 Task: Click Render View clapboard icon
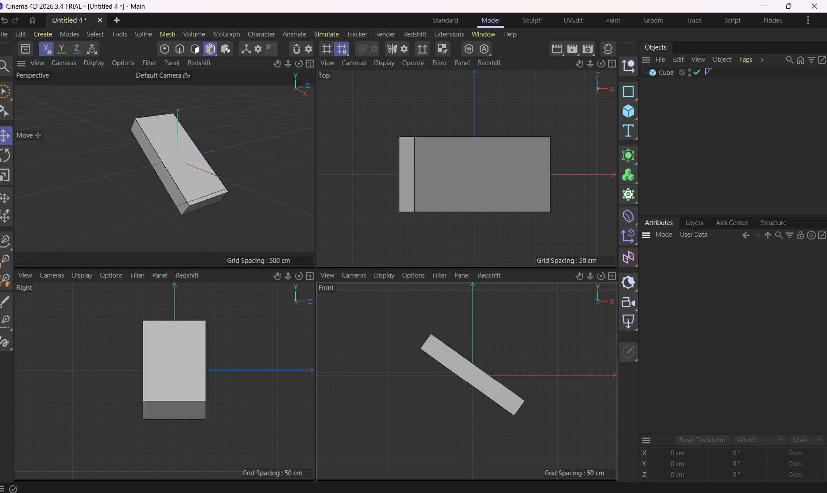(x=557, y=49)
